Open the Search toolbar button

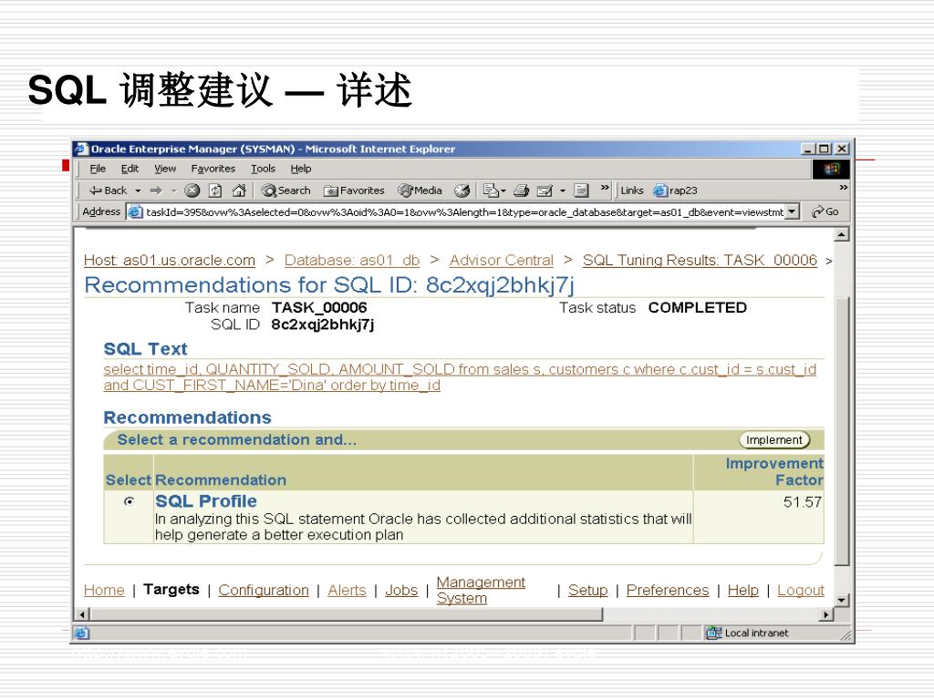(x=285, y=190)
